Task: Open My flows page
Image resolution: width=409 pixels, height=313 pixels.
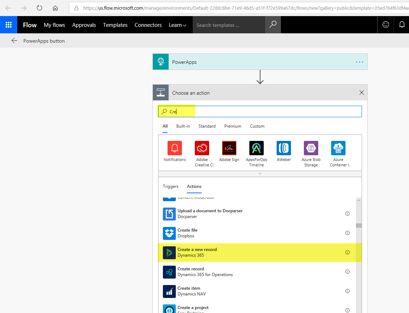Action: [54, 25]
